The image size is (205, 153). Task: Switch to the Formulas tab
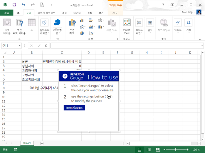[x=64, y=13]
